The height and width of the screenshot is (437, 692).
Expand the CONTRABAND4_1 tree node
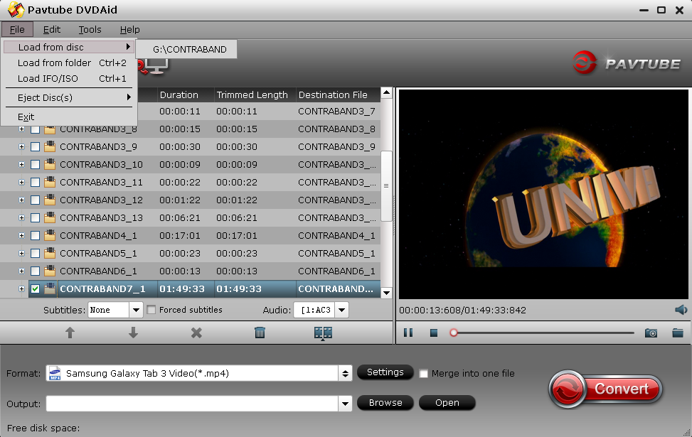(x=21, y=235)
